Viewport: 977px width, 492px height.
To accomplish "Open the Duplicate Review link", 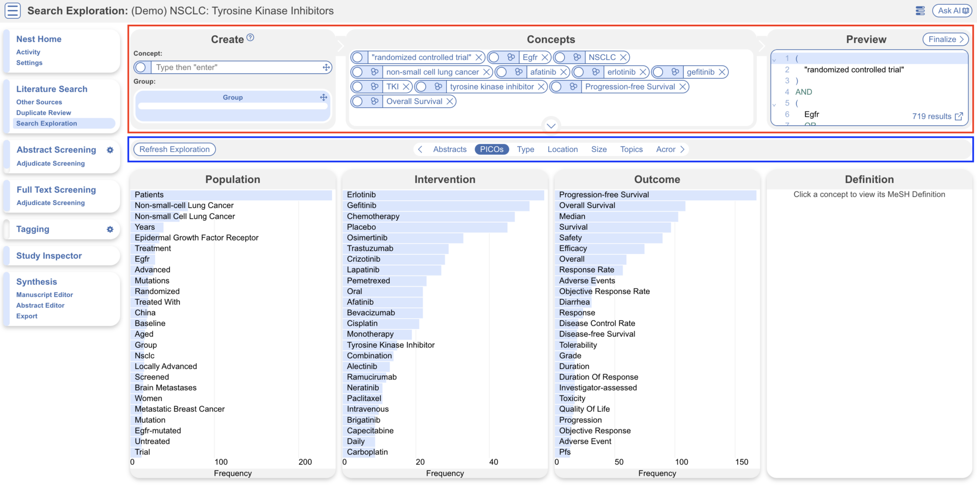I will (43, 113).
